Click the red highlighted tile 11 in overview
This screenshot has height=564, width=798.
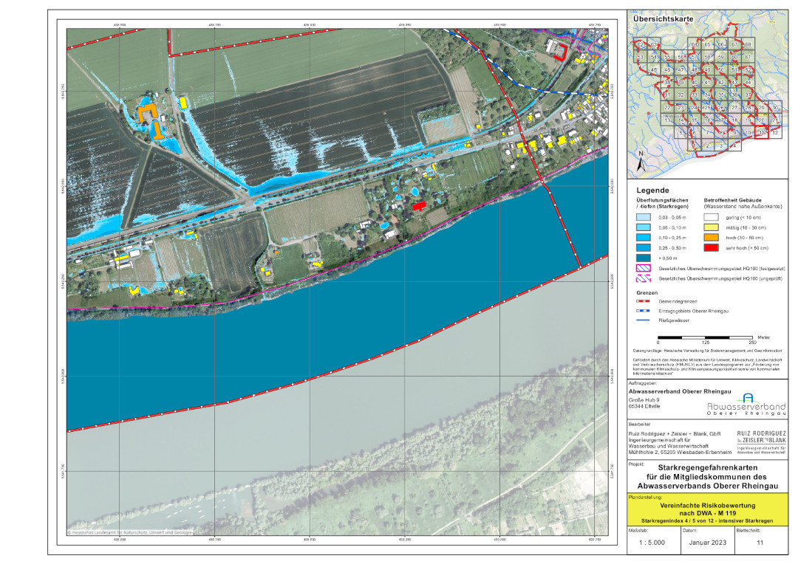[762, 133]
